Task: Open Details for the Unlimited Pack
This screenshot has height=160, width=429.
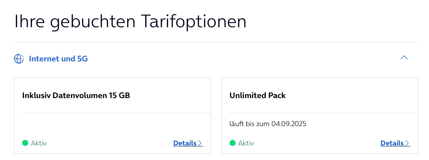Action: [x=392, y=143]
